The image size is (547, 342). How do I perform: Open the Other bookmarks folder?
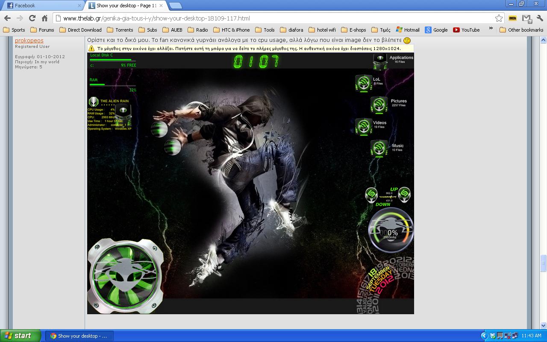[521, 30]
